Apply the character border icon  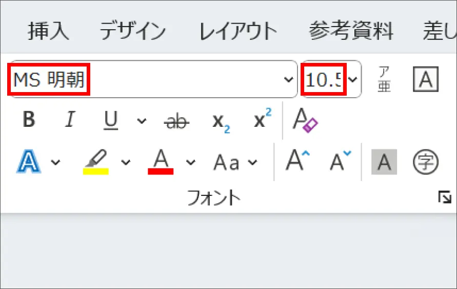coord(426,79)
